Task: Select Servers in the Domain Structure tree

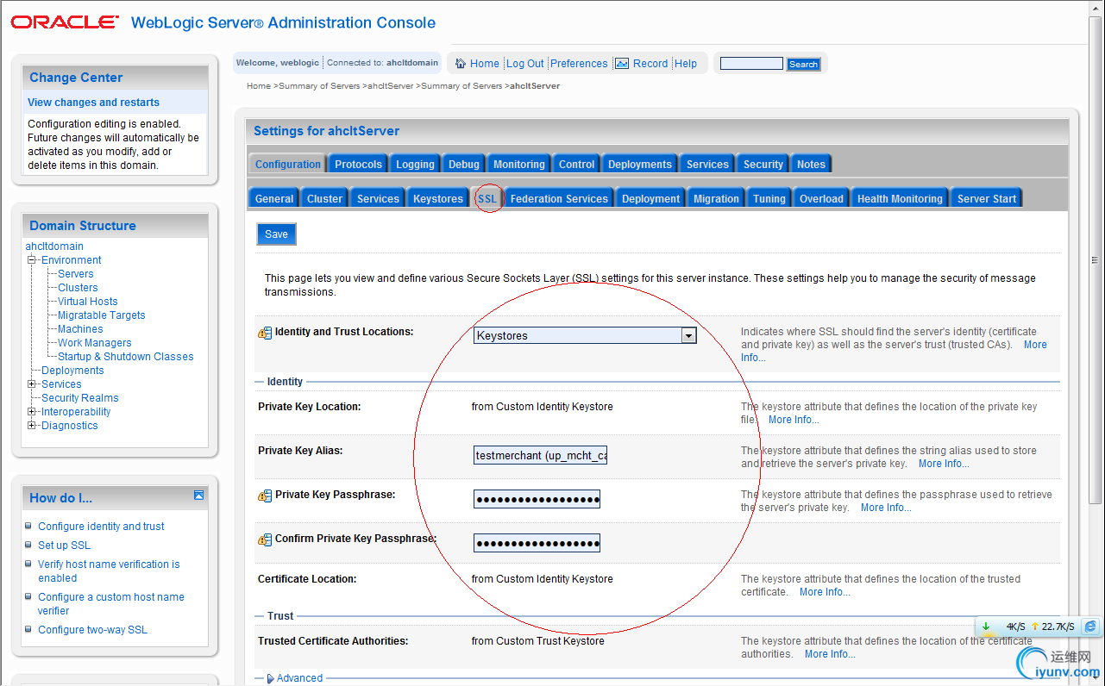Action: (76, 274)
